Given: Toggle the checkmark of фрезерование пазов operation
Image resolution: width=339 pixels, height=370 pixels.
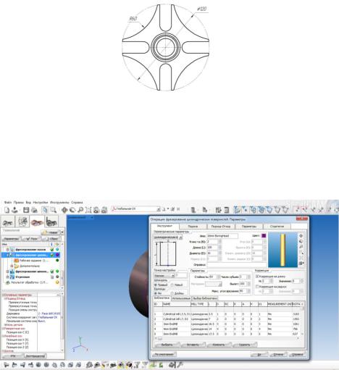Looking at the screenshot, I should coord(51,250).
